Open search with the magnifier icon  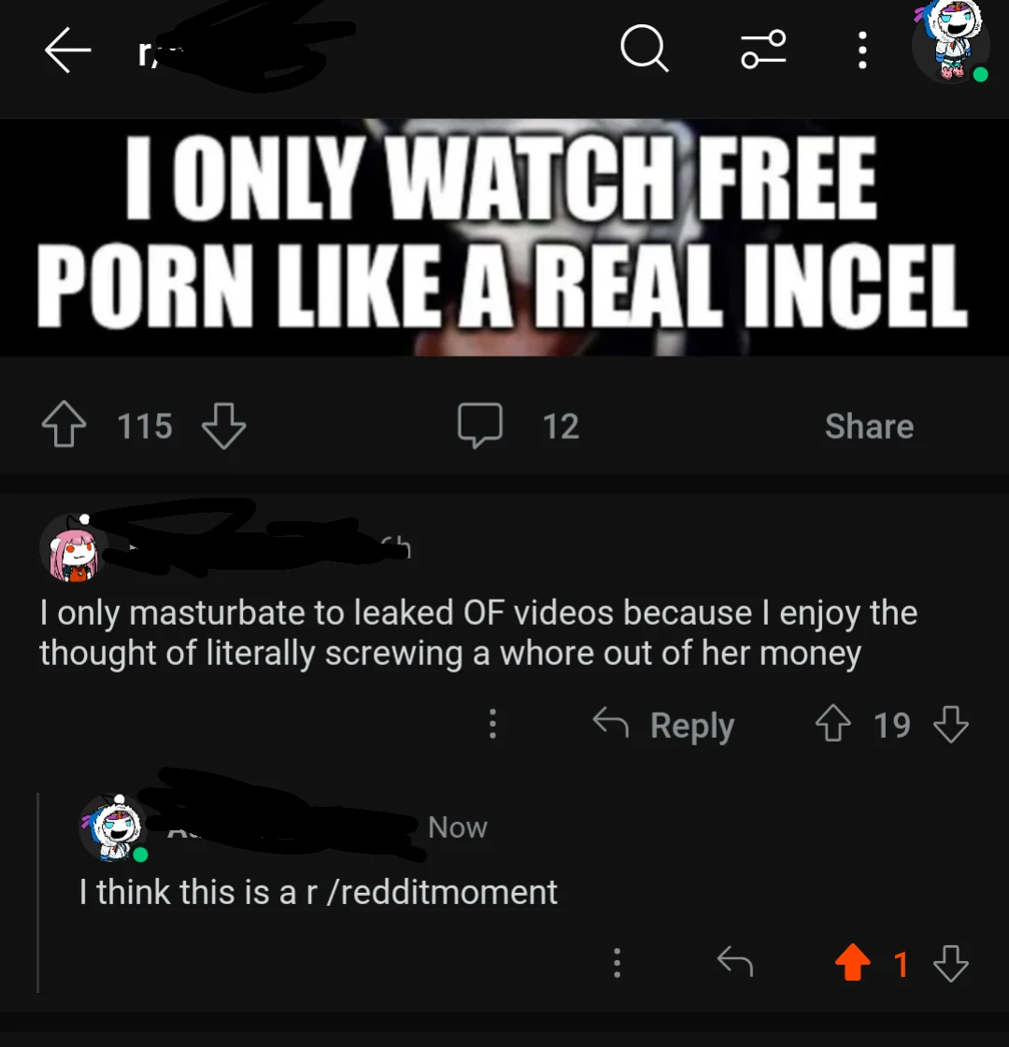pos(645,48)
